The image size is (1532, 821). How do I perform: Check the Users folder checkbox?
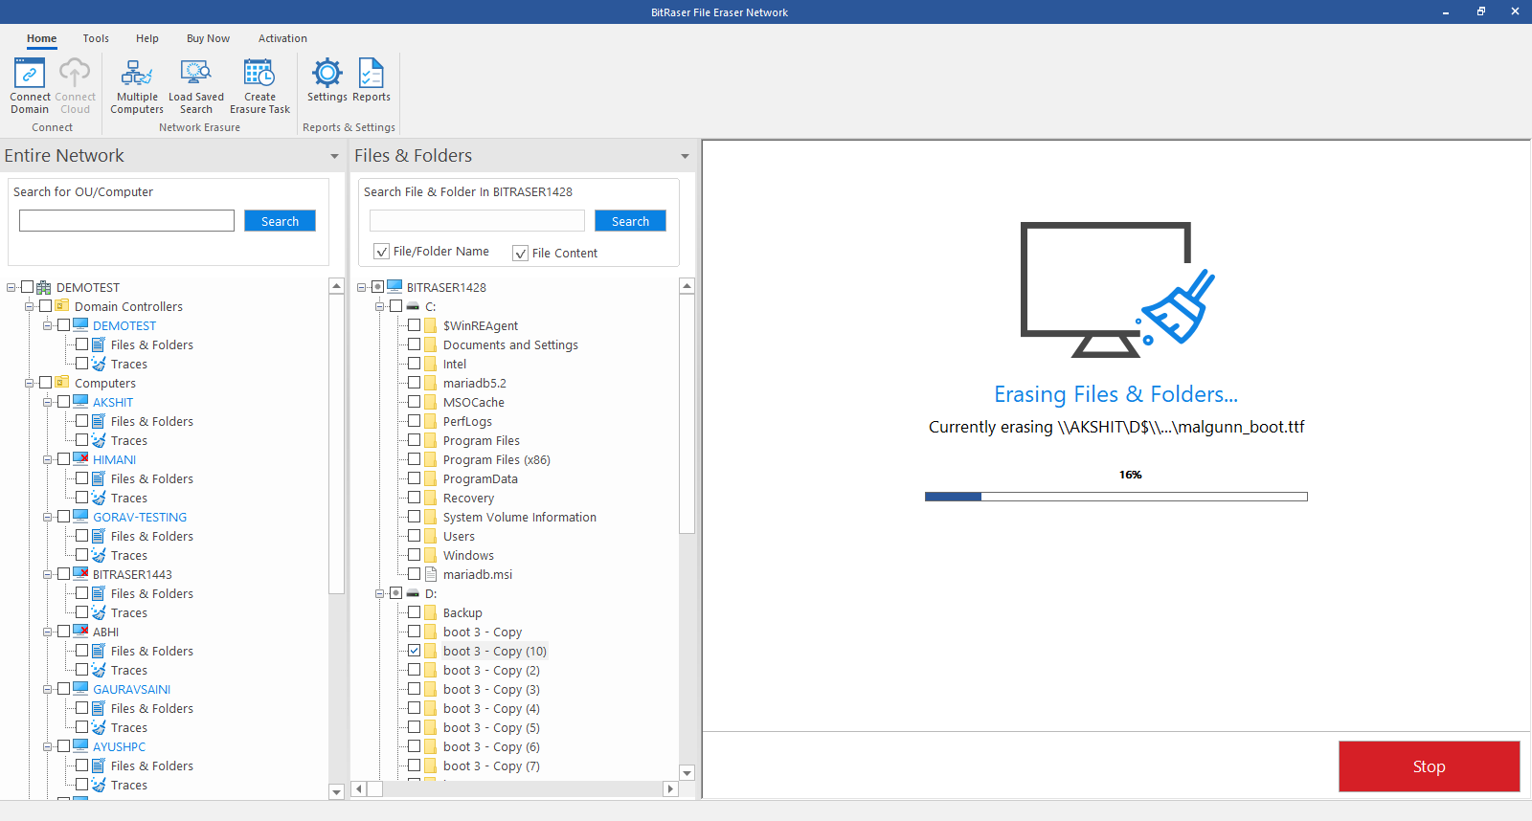tap(415, 536)
